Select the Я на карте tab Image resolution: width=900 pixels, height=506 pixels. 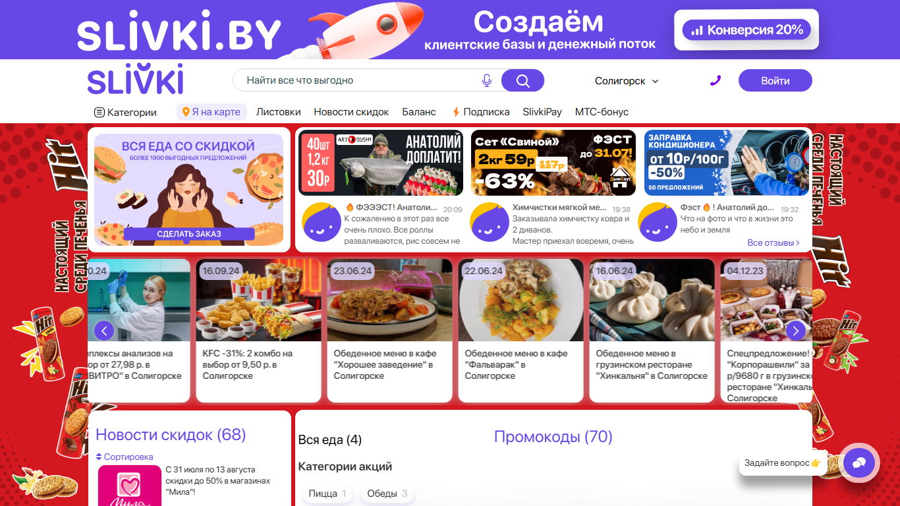tap(211, 112)
